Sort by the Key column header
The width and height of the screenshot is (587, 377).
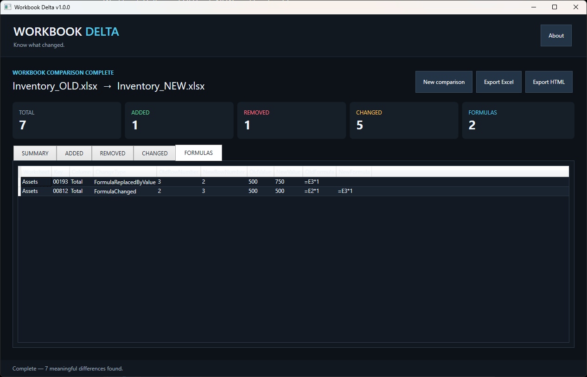[60, 172]
